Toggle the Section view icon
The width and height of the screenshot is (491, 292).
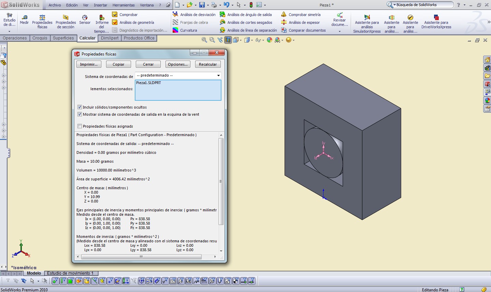tap(228, 40)
